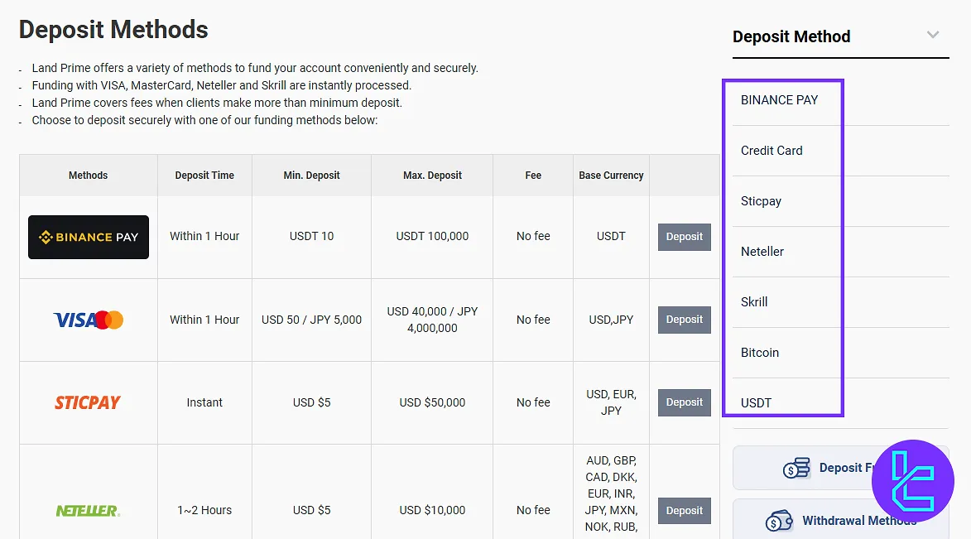Select Skrill from Deposit Method list
The image size is (971, 539).
pos(754,302)
